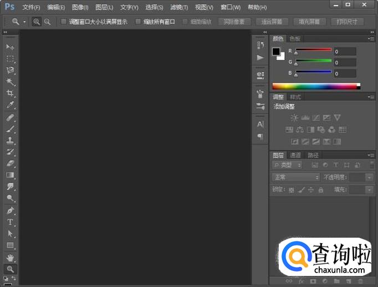Click the 打印尺寸 button
The width and height of the screenshot is (378, 287).
click(x=347, y=22)
